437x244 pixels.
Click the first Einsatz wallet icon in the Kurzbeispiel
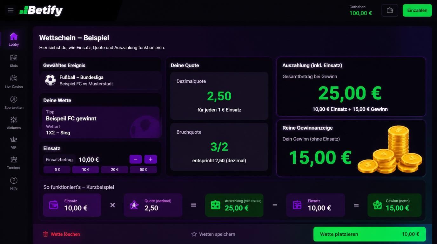click(54, 205)
